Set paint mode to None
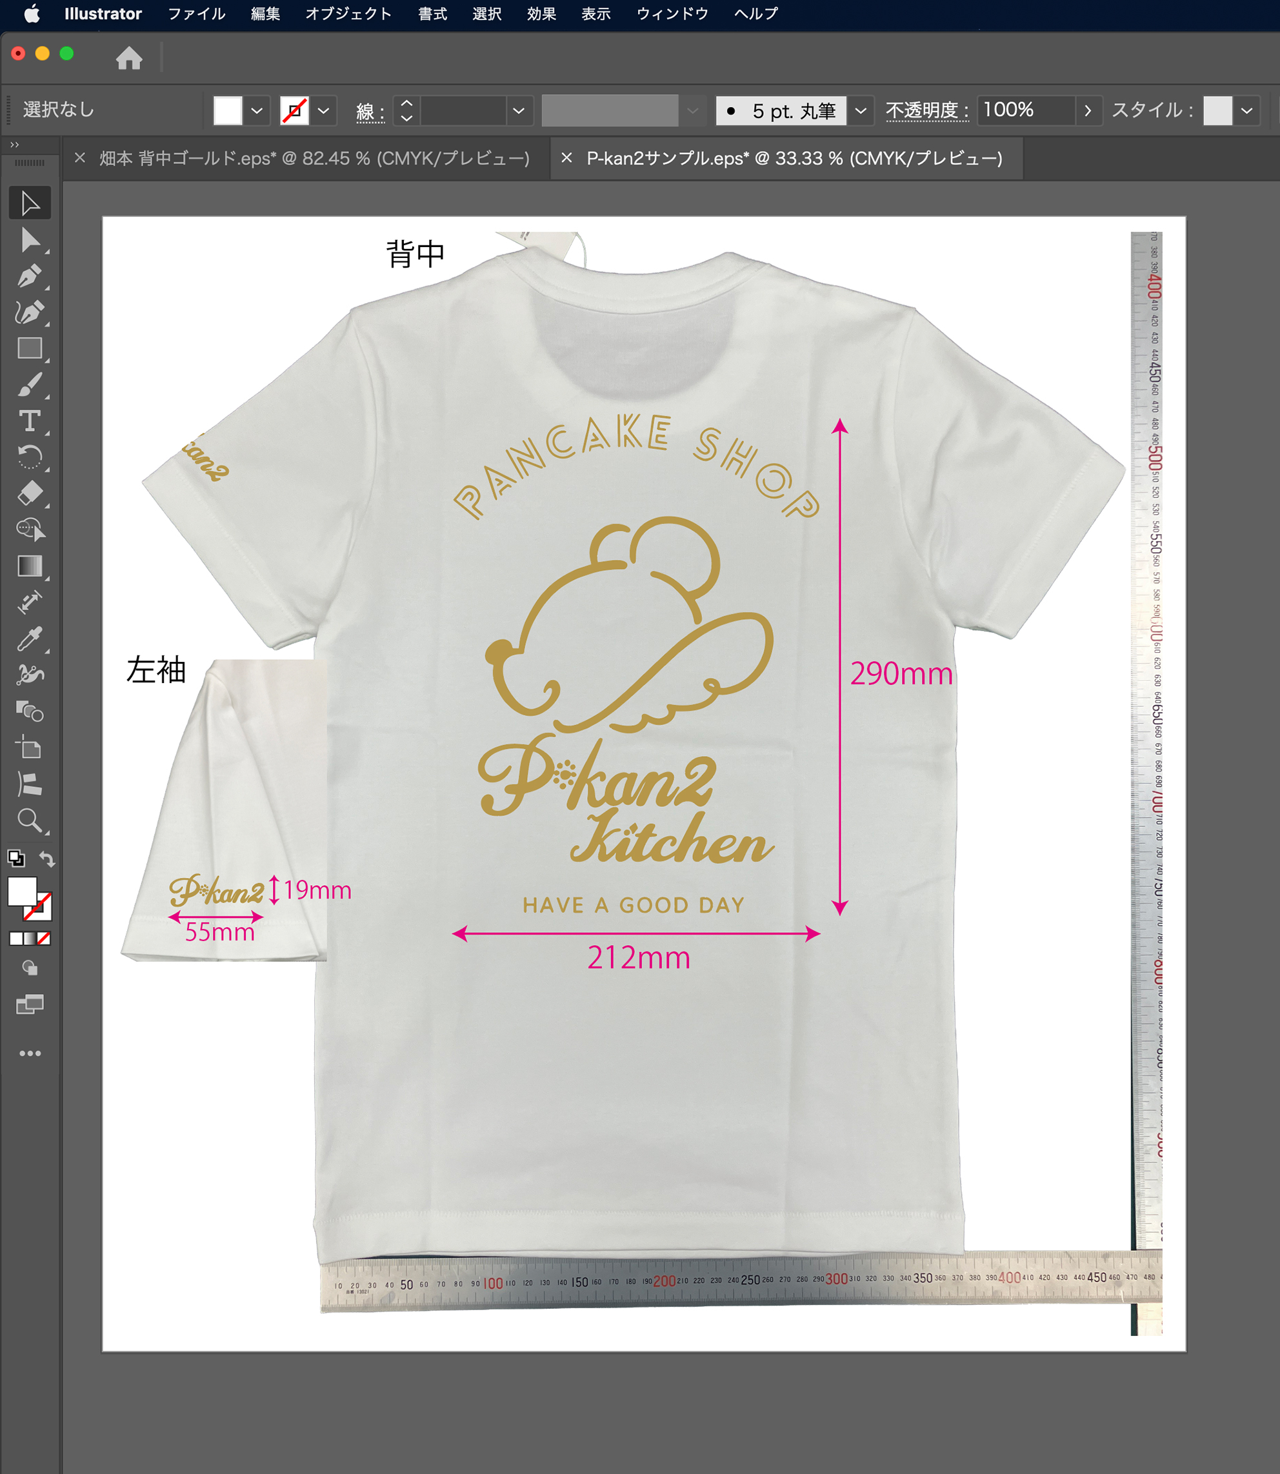 (44, 939)
